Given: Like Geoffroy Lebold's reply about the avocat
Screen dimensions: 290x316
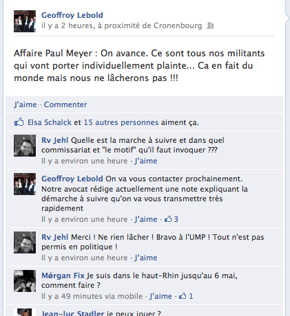Looking at the screenshot, I should click(x=146, y=219).
